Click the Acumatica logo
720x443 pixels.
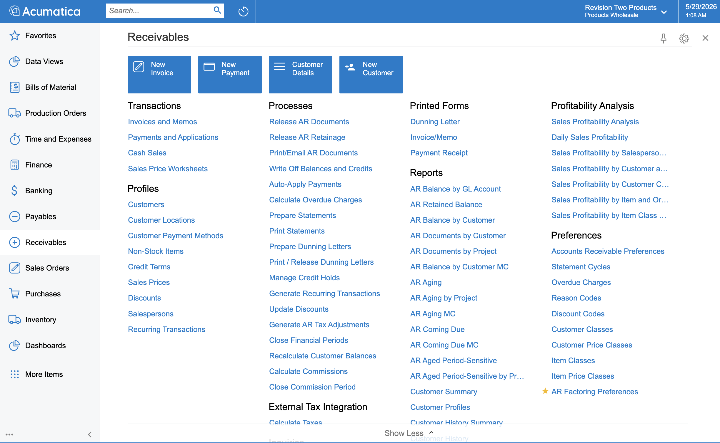click(x=45, y=11)
